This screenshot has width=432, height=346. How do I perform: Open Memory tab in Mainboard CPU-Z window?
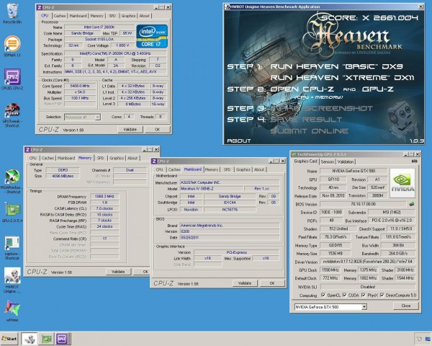[212, 169]
